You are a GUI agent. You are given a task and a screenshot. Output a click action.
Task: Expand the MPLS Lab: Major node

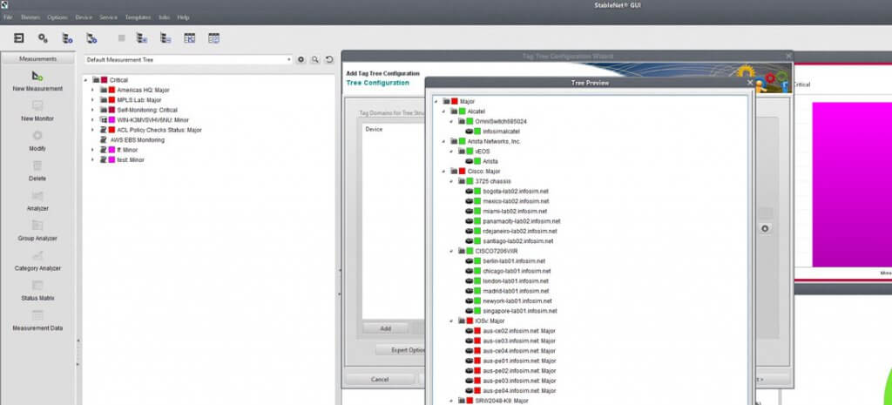pyautogui.click(x=92, y=100)
